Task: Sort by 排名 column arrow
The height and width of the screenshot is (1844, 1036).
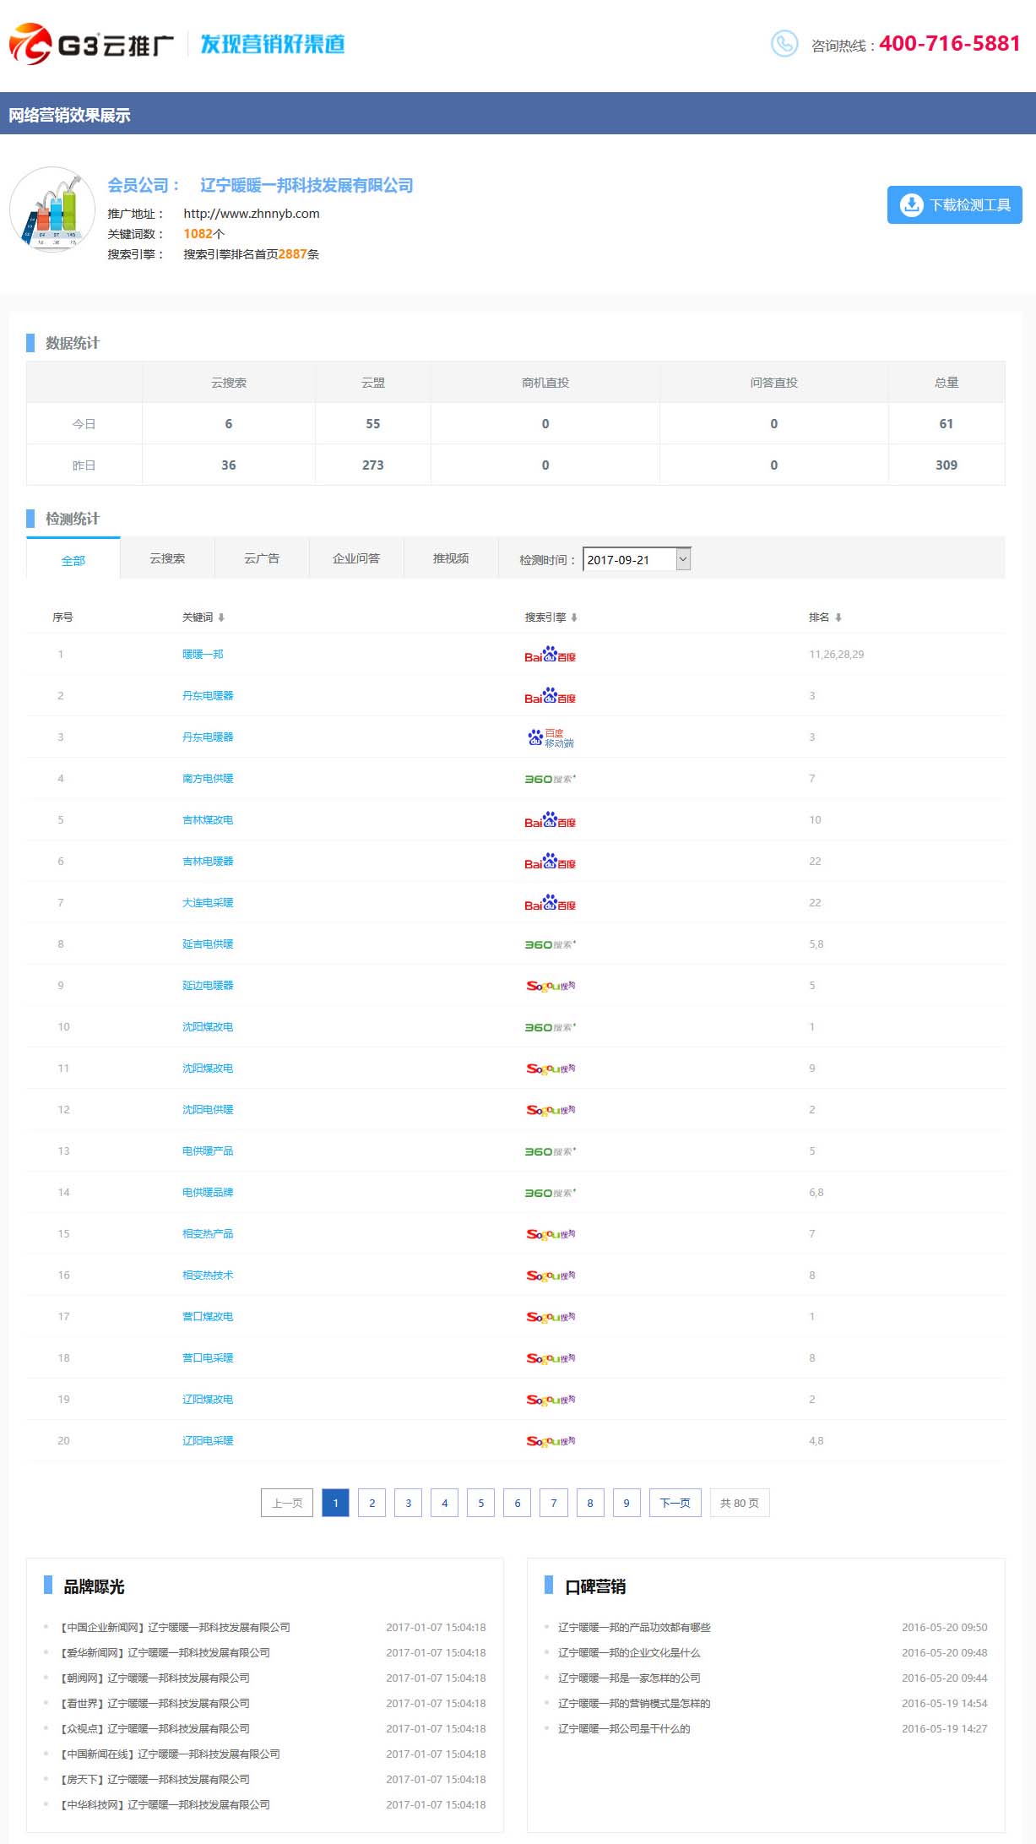Action: (x=838, y=617)
